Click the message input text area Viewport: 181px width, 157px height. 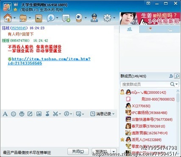(59, 132)
